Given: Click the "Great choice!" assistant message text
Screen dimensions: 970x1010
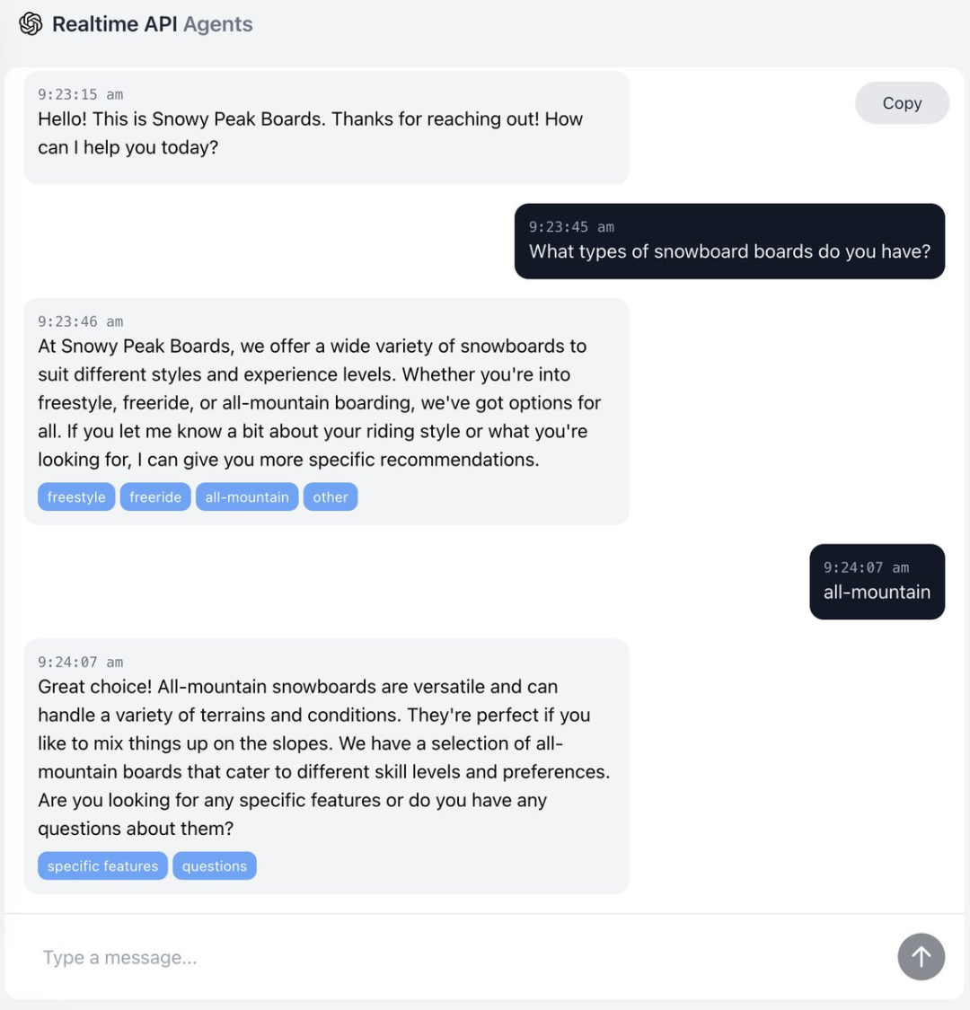Looking at the screenshot, I should click(x=323, y=757).
